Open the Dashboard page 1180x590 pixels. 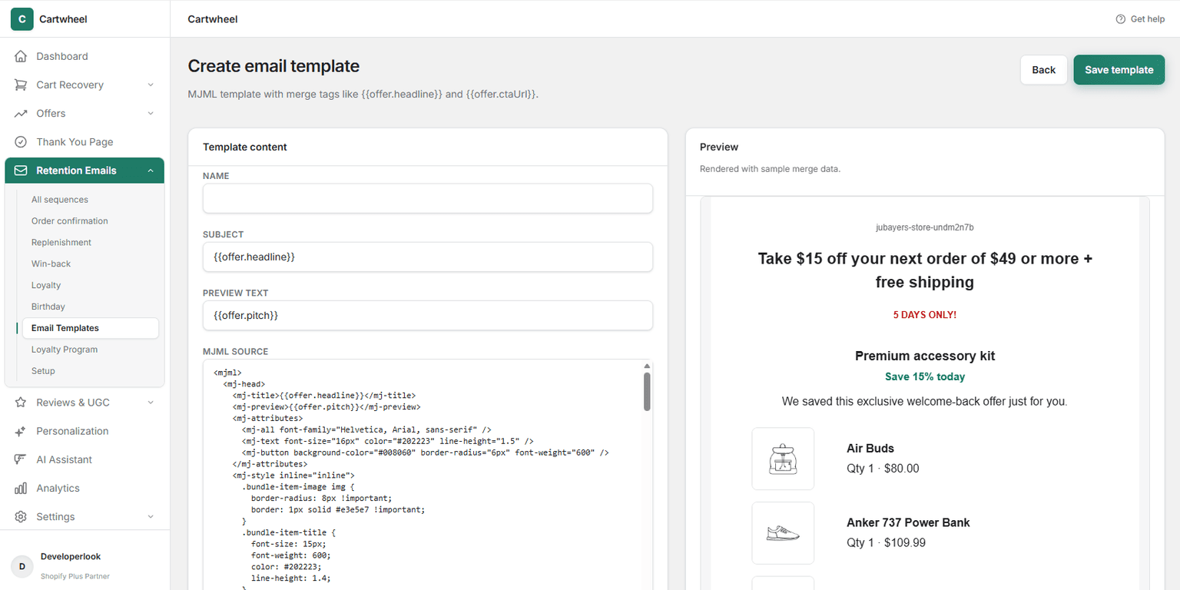(85, 56)
